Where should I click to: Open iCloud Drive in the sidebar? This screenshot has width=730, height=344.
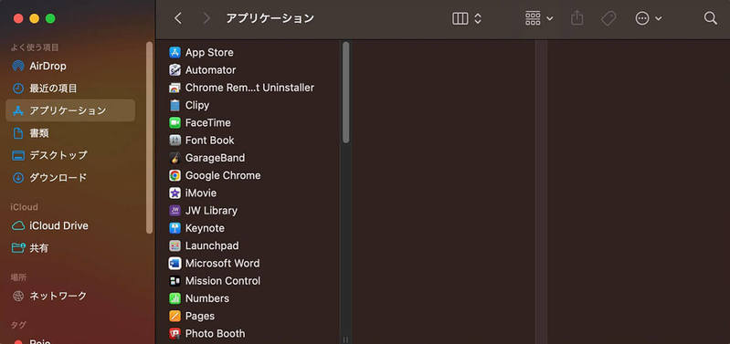[70, 226]
